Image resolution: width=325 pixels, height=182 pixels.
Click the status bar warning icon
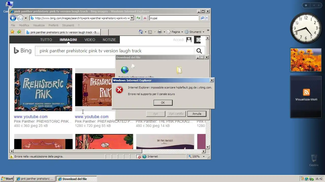[11, 156]
